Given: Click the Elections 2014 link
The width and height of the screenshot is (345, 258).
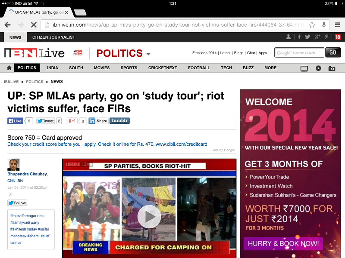Looking at the screenshot, I should point(204,53).
